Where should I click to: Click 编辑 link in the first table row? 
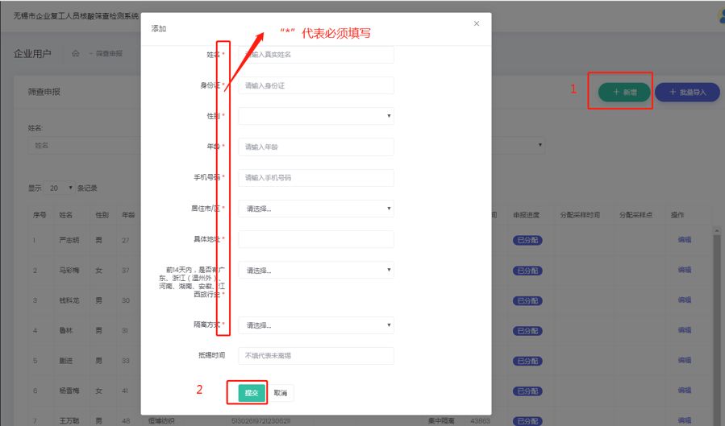click(684, 240)
